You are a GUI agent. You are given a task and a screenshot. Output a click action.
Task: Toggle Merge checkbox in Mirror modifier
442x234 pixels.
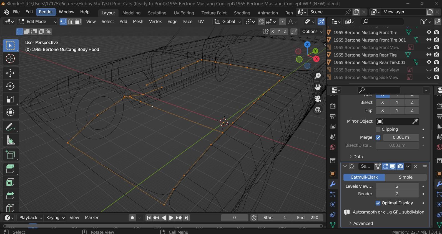[x=378, y=137]
